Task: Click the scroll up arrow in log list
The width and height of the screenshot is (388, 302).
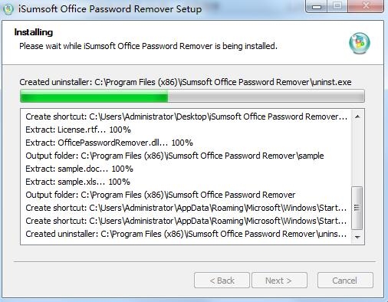Action: click(x=357, y=117)
